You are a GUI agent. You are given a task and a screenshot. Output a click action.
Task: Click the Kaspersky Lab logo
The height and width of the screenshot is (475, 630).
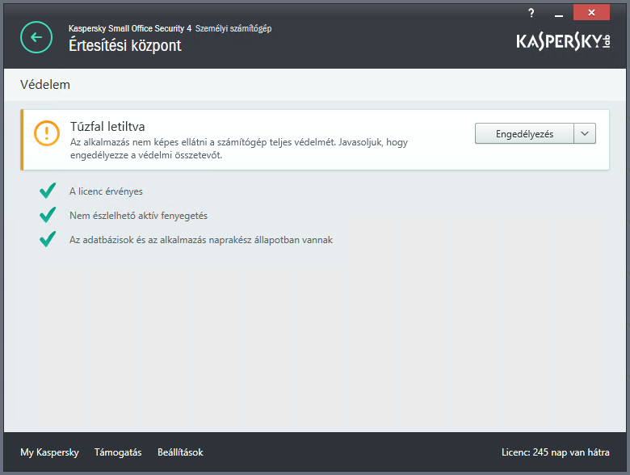click(563, 41)
